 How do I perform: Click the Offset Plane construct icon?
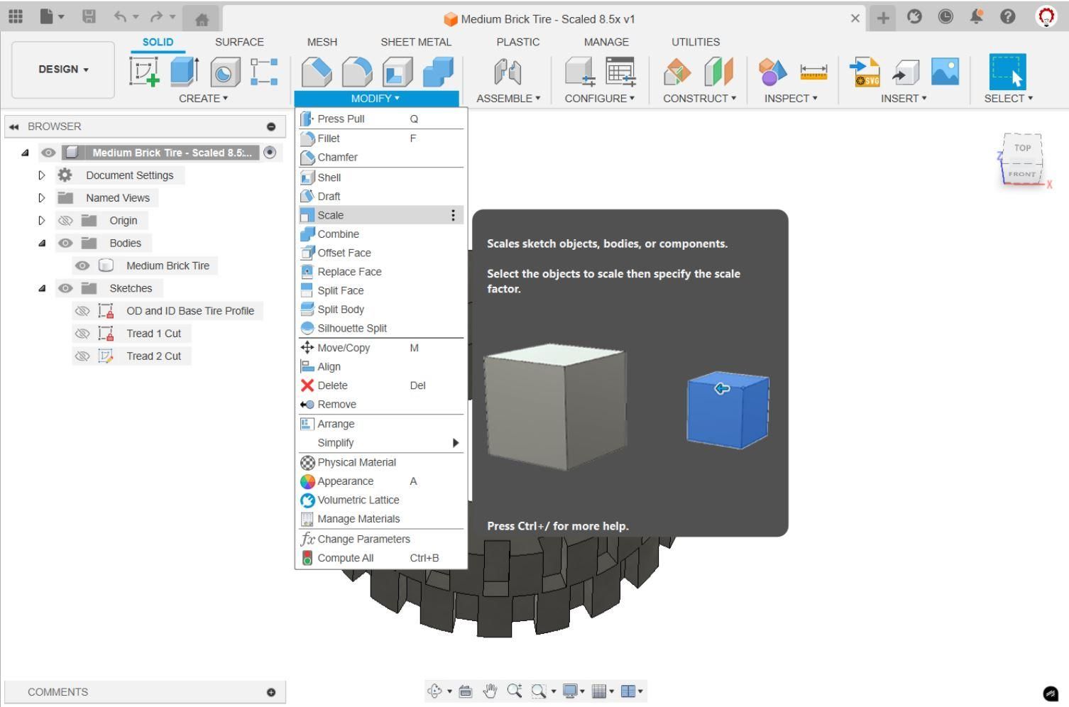[x=677, y=72]
